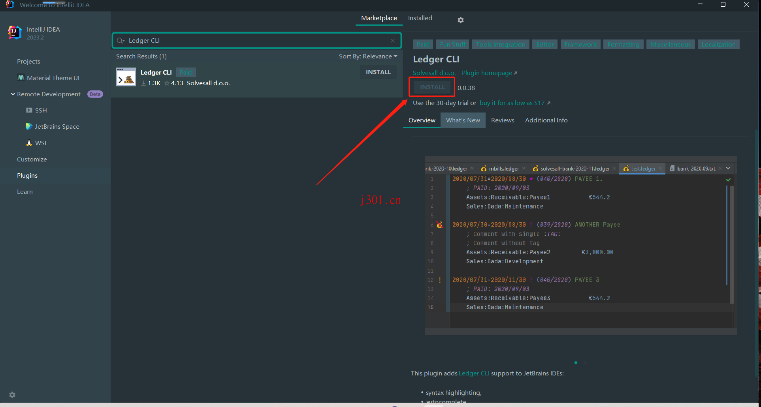Click the Ledger CLI plugin icon
Screen dimensions: 761x407
126,77
